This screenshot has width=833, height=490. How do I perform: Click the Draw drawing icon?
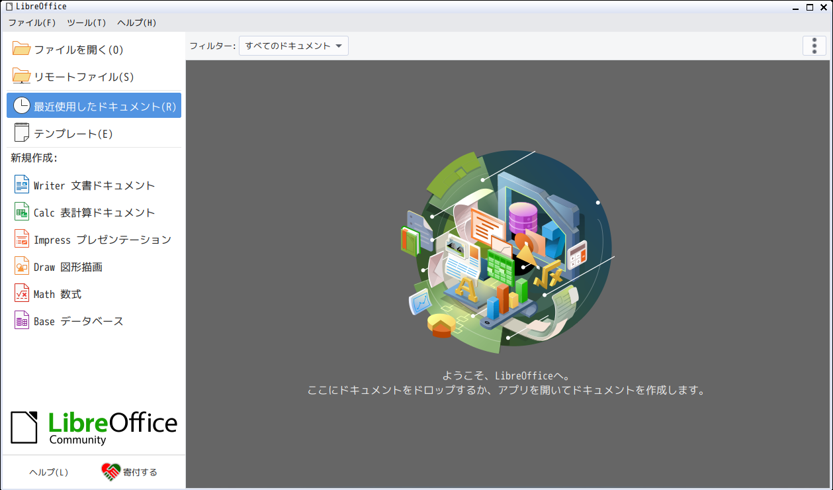click(22, 266)
